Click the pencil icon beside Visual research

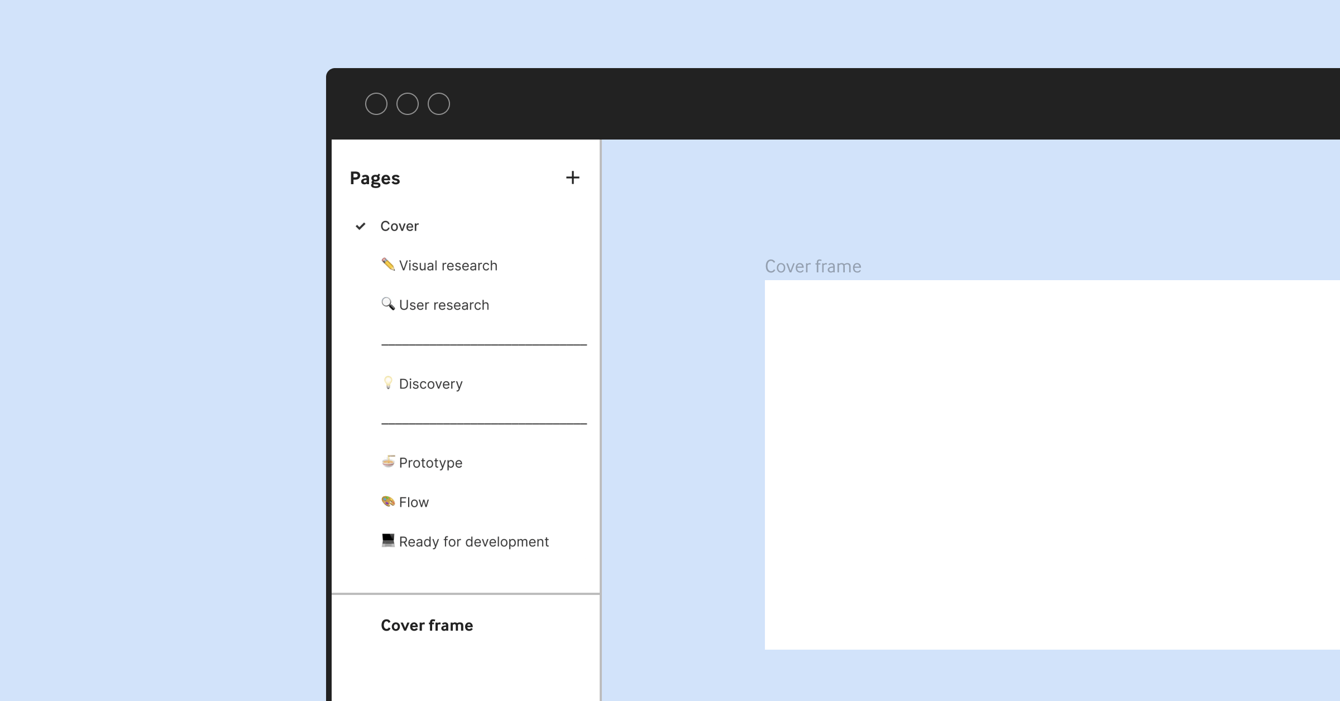coord(389,265)
